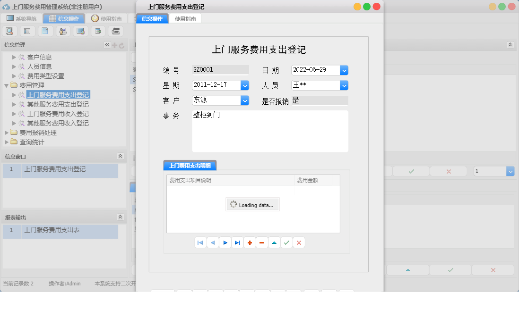
Task: Switch to the 系统导航 tab
Action: coord(21,18)
